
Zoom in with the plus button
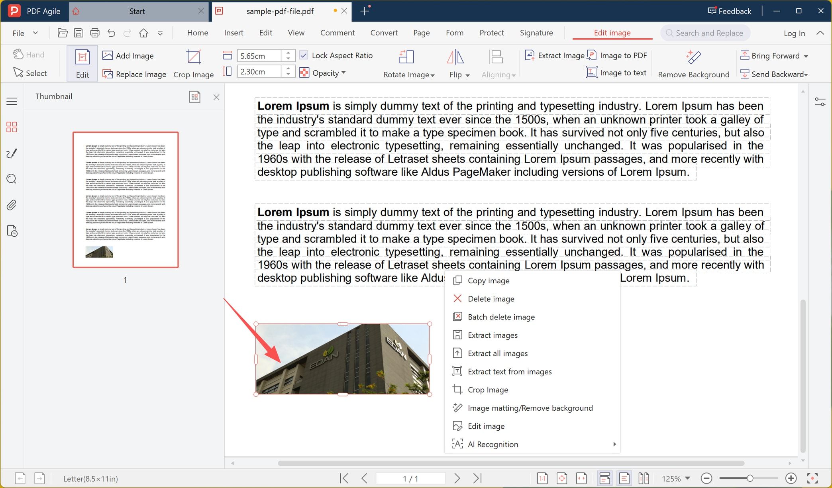click(x=791, y=478)
